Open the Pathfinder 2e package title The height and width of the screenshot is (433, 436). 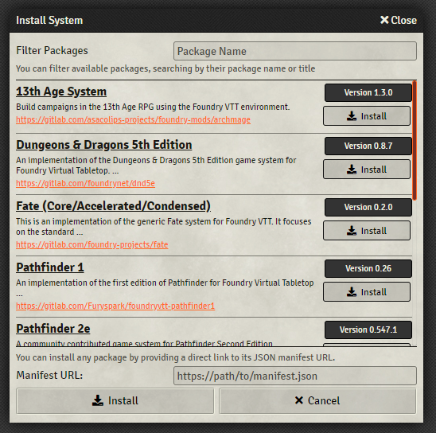(x=53, y=329)
